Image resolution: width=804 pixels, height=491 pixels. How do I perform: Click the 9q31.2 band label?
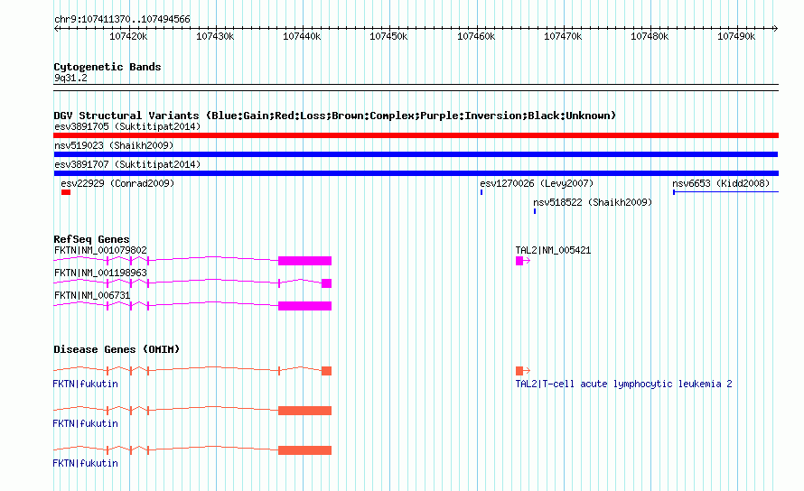click(x=70, y=78)
